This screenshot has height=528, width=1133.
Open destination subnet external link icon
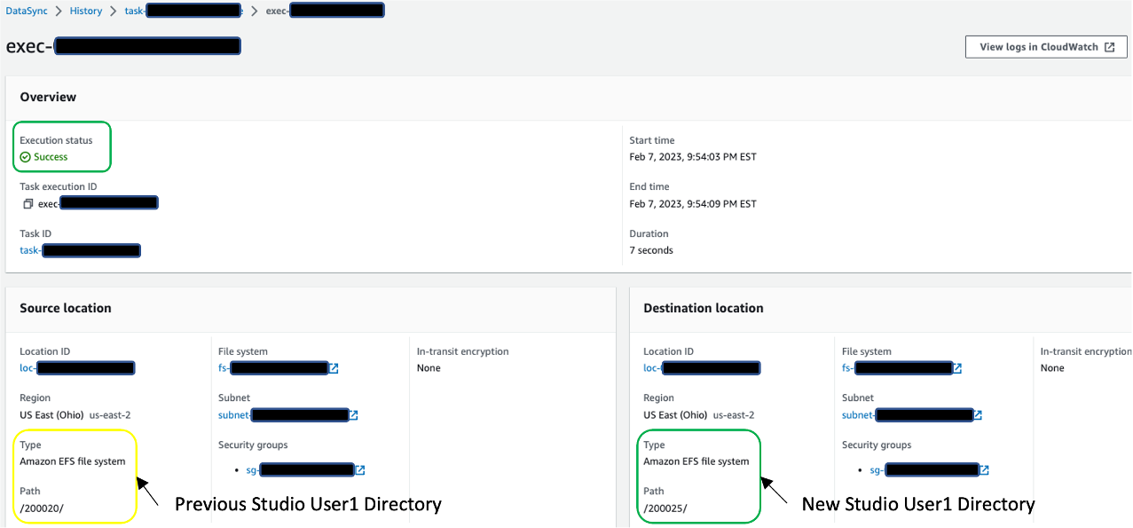point(978,415)
